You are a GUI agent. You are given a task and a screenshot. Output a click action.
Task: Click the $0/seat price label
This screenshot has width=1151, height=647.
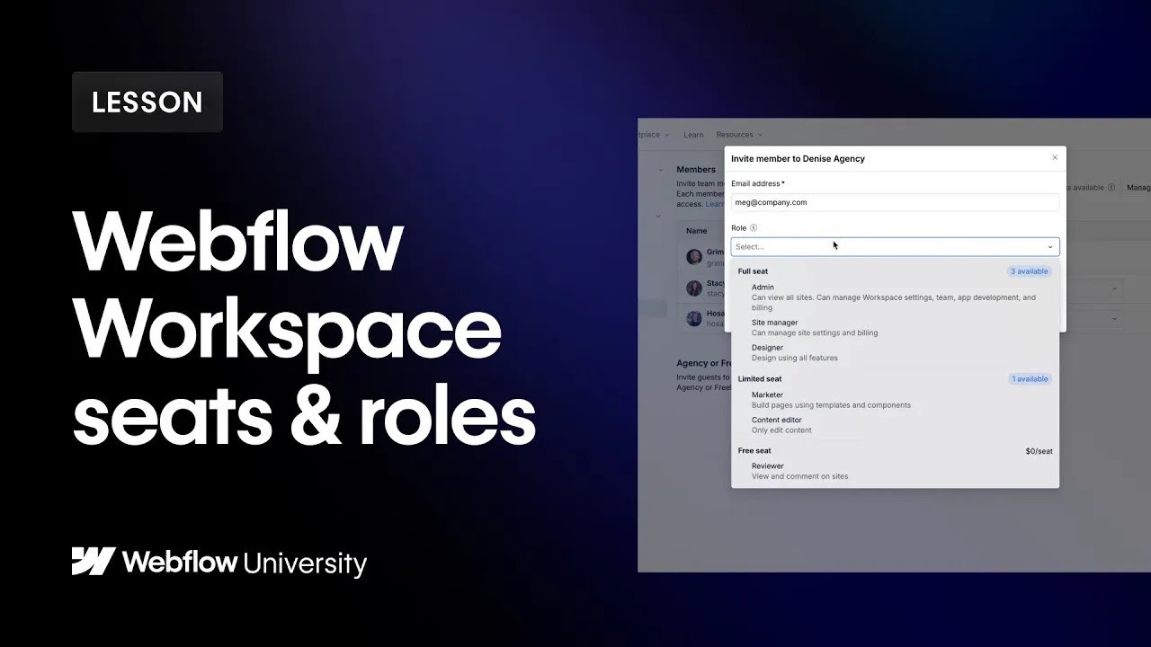1039,451
